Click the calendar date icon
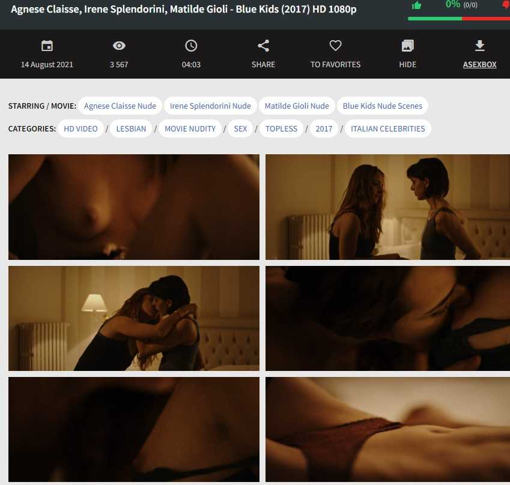Viewport: 510px width, 485px height. pos(47,46)
